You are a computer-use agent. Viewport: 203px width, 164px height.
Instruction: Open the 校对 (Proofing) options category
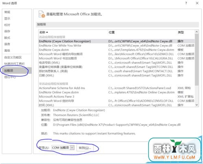[x=17, y=25]
